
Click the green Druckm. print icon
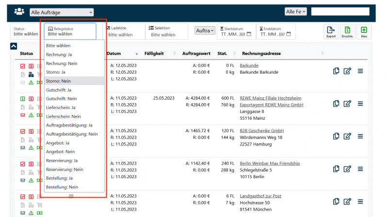[x=347, y=31]
